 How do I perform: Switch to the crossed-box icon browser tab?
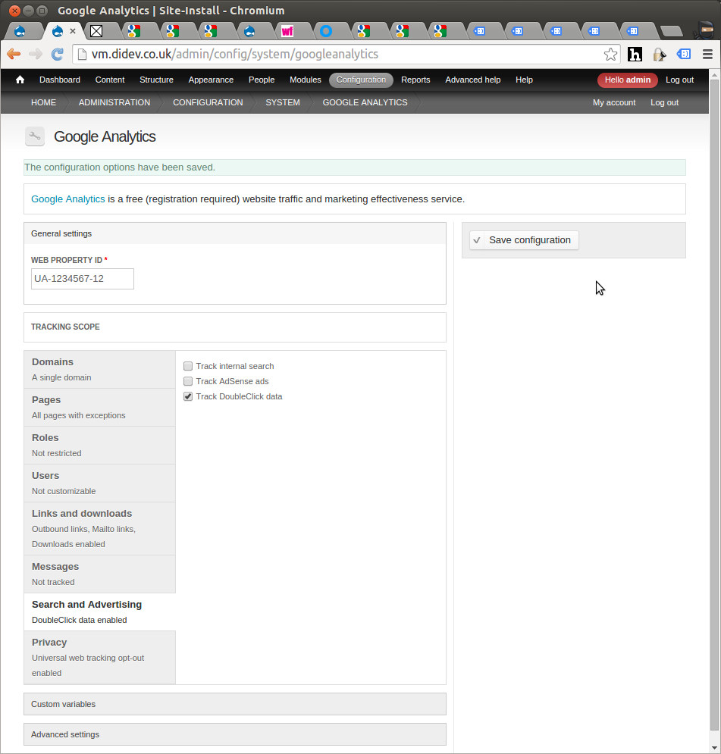click(96, 31)
